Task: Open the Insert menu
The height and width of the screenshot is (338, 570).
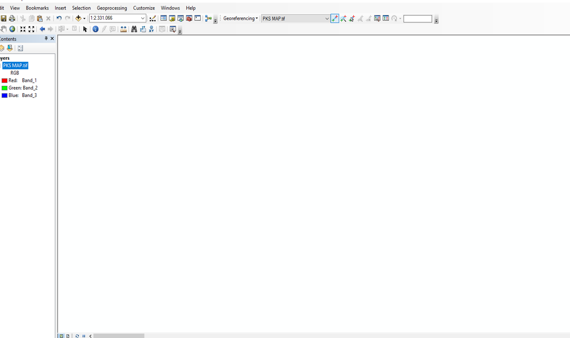Action: 60,8
